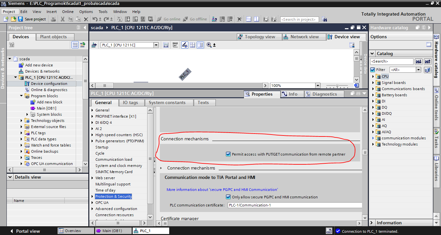
Task: Expand the CPU catalog folder
Action: point(373,76)
